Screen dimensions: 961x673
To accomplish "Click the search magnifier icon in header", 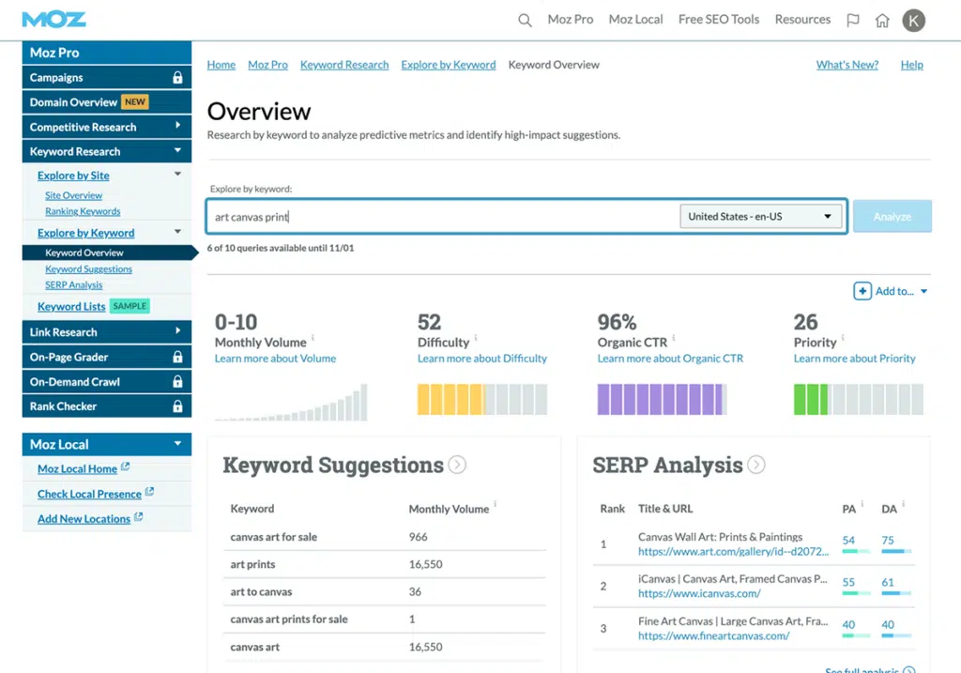I will pyautogui.click(x=525, y=21).
